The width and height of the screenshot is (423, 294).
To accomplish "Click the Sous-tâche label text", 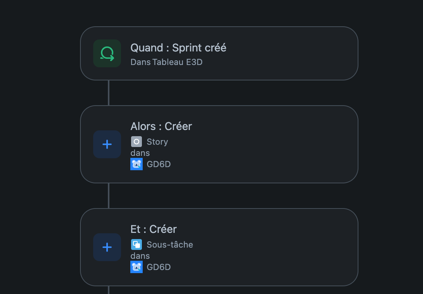I will (170, 244).
